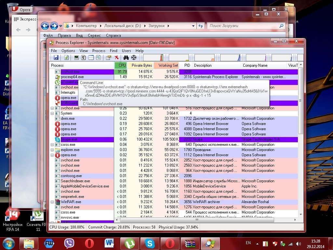The width and height of the screenshot is (333, 250).
Task: Click the Refresh Now toolbar icon
Action: pyautogui.click(x=66, y=57)
